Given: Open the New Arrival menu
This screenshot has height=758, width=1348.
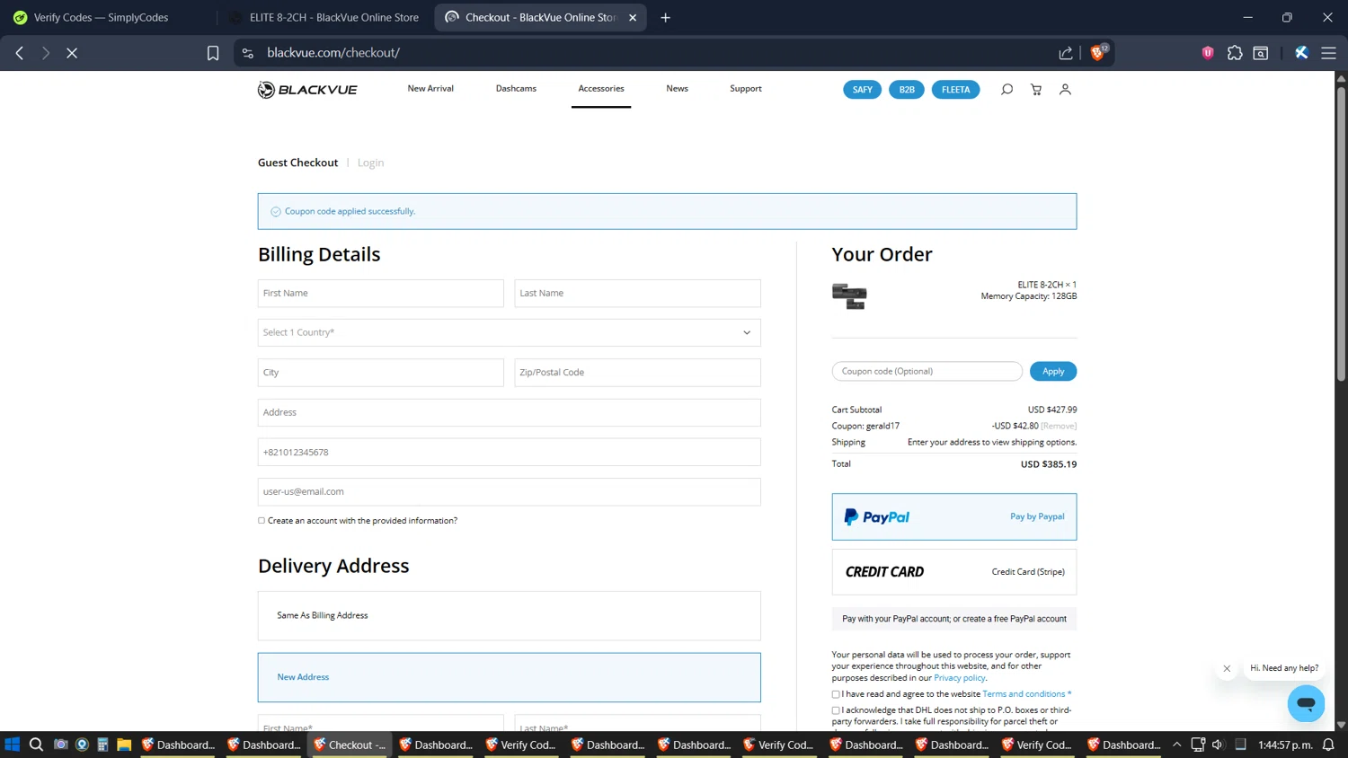Looking at the screenshot, I should [430, 88].
